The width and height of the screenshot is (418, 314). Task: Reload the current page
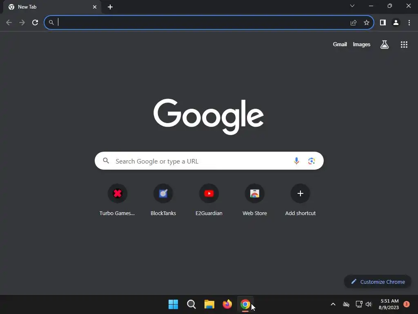35,22
